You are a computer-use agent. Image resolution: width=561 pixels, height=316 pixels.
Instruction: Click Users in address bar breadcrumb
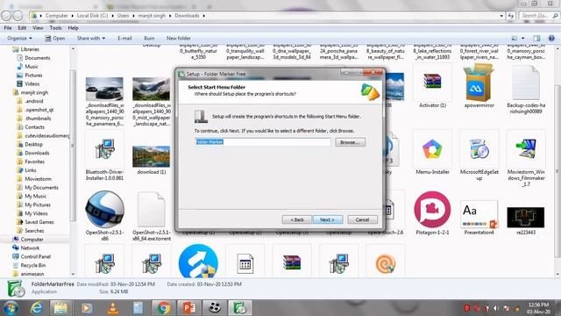(123, 16)
